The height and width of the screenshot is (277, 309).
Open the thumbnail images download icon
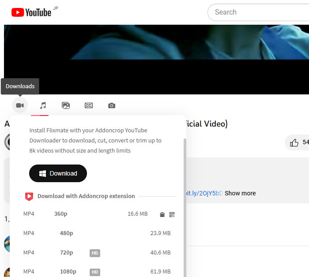coord(66,105)
